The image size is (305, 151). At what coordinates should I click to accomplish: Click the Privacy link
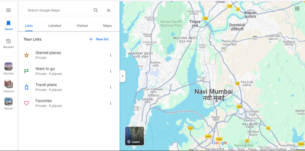point(252,149)
